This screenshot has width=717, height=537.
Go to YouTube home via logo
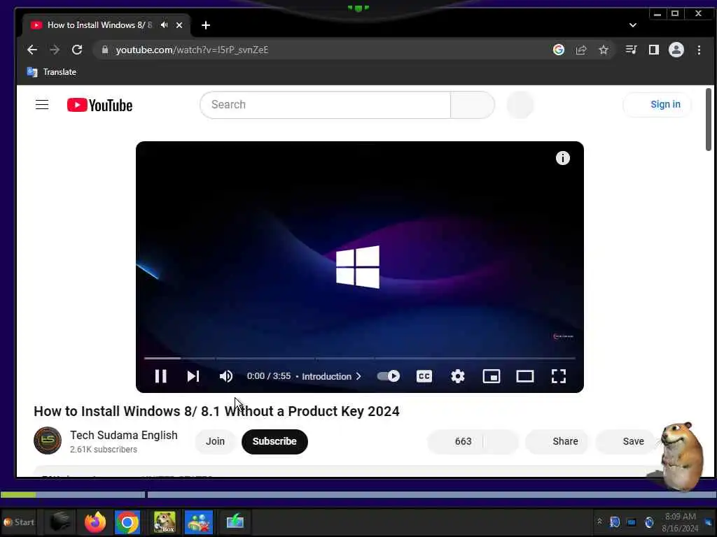[x=99, y=105]
